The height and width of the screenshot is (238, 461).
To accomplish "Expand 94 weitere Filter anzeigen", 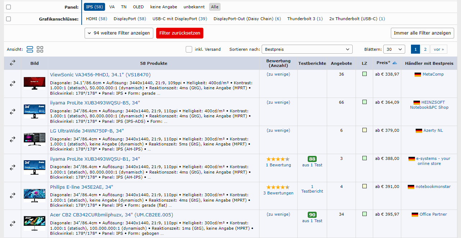I will [119, 33].
